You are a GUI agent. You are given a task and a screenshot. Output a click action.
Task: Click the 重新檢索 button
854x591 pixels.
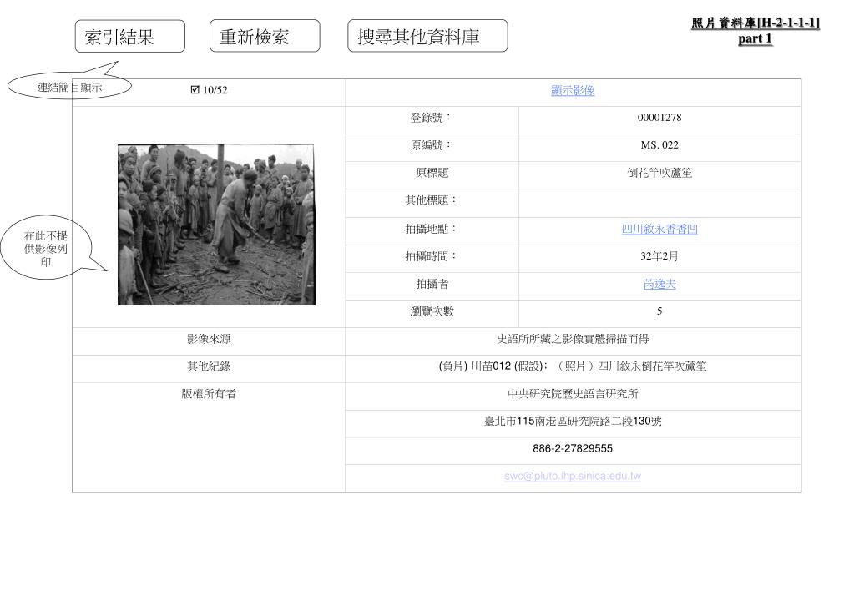265,36
